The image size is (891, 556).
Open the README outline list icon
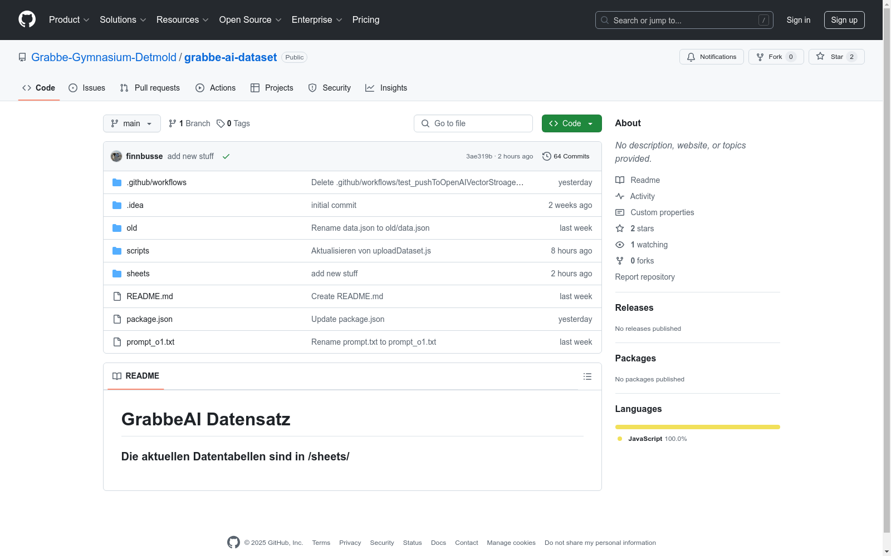pos(588,376)
